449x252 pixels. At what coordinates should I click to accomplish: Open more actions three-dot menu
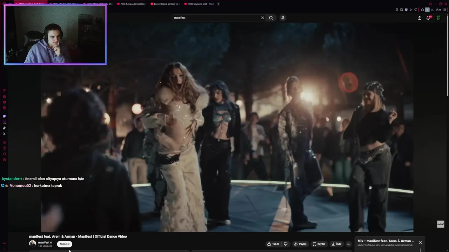pos(349,244)
